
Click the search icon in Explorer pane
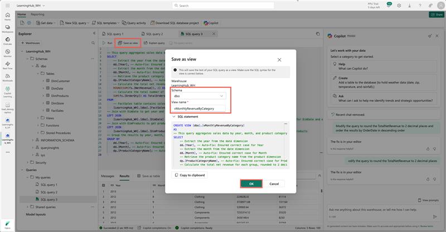click(93, 43)
